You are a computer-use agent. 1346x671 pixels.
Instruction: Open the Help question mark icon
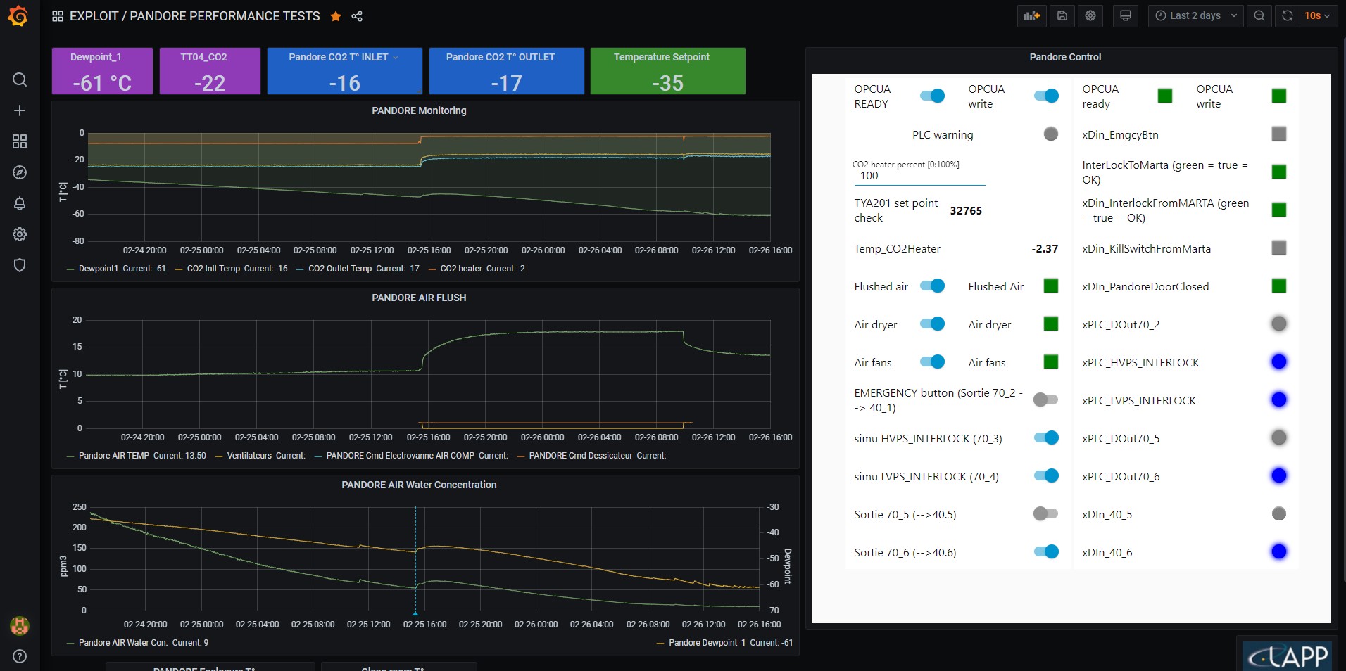[20, 656]
